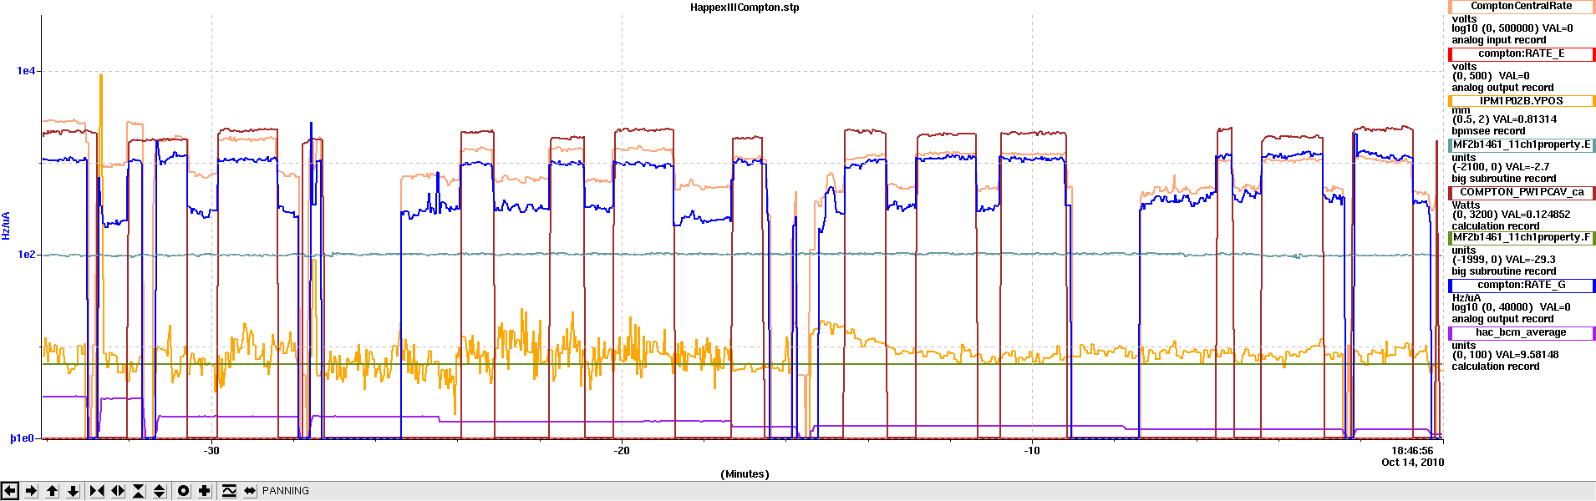Click the -20 time axis label

(622, 451)
